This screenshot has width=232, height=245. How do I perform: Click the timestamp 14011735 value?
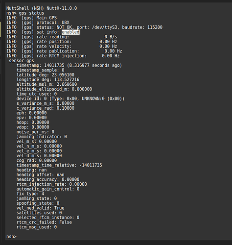tap(54, 65)
